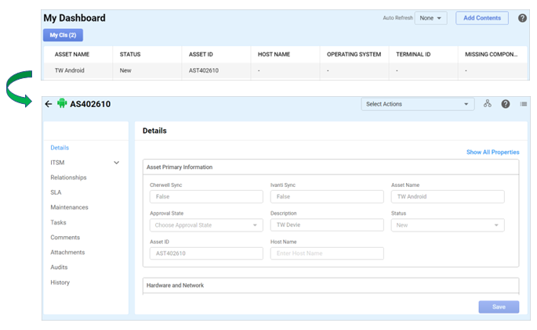This screenshot has width=537, height=330.
Task: Click help icon right of Select Actions
Action: [x=506, y=104]
